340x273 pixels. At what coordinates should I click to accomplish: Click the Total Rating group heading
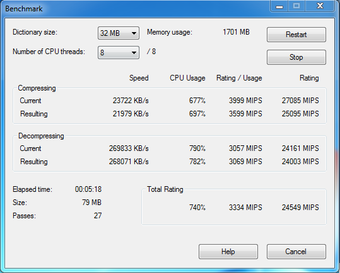pos(165,189)
